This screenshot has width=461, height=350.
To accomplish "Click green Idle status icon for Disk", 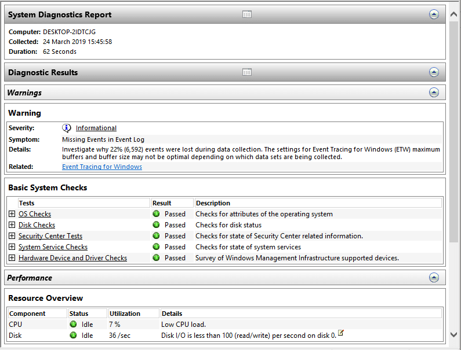I will (74, 335).
